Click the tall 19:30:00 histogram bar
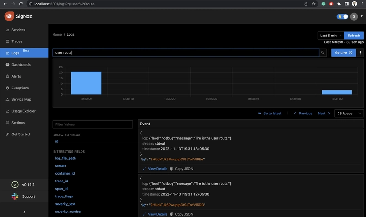Screen dimensions: 366x217 pos(86,83)
